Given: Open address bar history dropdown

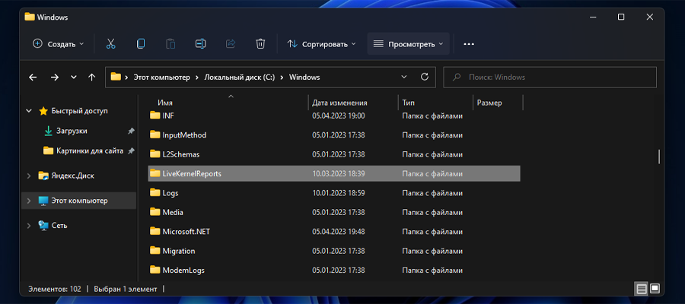Looking at the screenshot, I should (403, 78).
